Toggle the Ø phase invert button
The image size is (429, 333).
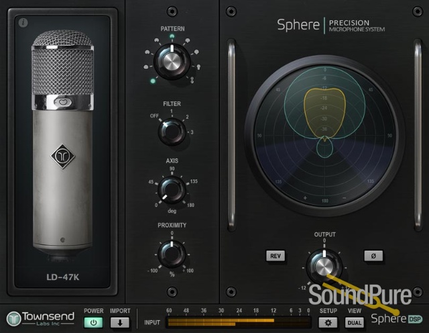coord(373,256)
